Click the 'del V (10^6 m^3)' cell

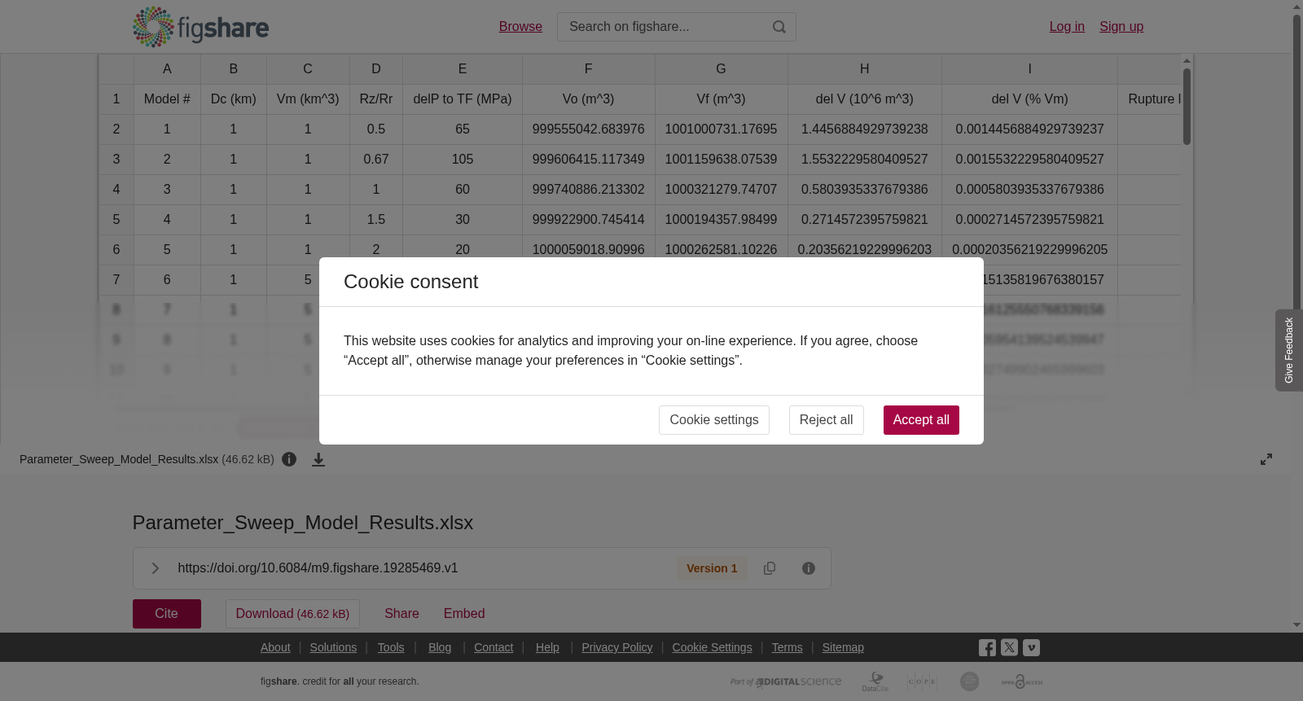[865, 99]
